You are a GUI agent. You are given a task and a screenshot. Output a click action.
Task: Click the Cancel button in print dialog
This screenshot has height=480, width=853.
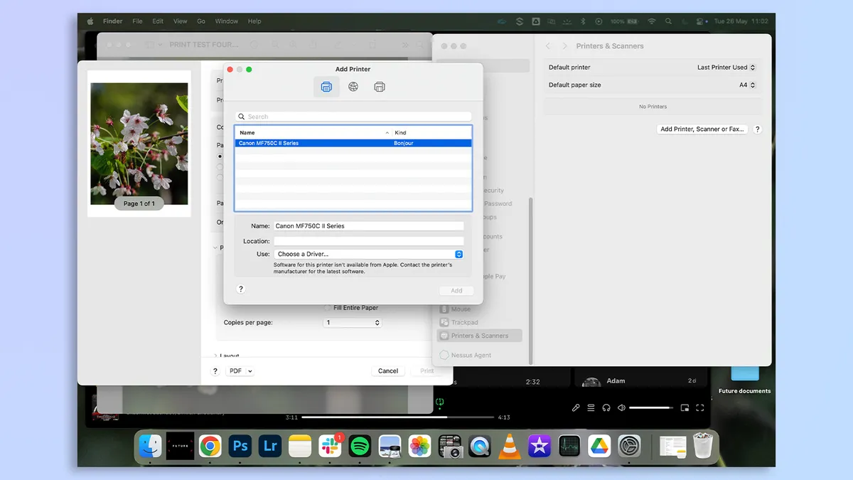click(x=388, y=371)
